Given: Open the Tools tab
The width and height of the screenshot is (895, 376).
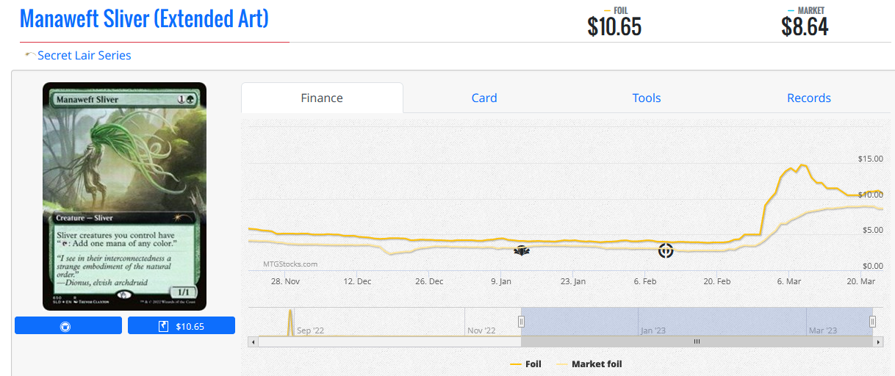Looking at the screenshot, I should tap(647, 98).
